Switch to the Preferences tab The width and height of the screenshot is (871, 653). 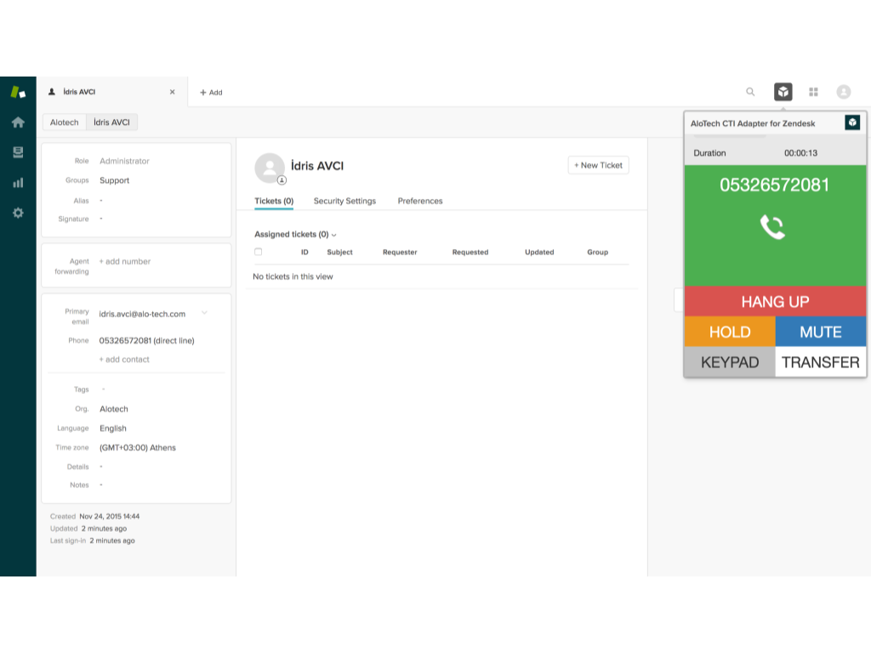tap(420, 202)
